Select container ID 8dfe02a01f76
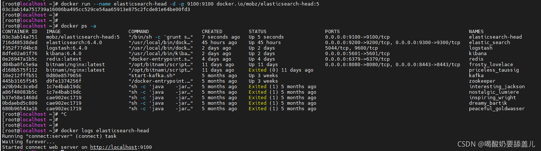This screenshot has height=151, width=541. 20,54
